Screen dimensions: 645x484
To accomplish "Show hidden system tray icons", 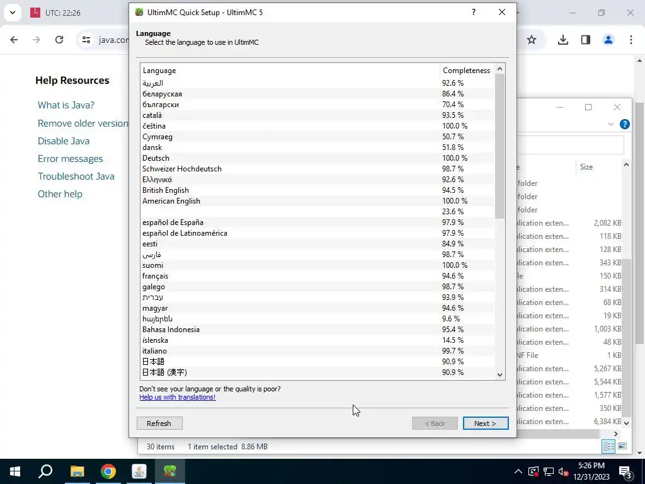I will point(518,471).
